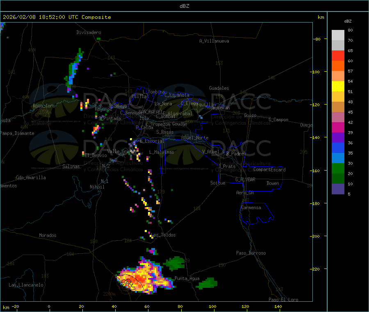Click the Soitue location label
Image resolution: width=369 pixels, height=312 pixels.
click(x=218, y=182)
